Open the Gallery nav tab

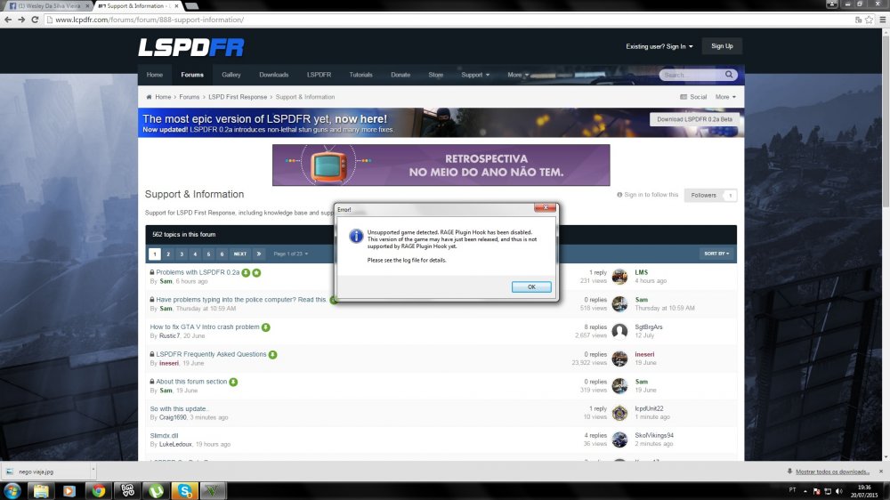click(x=231, y=75)
